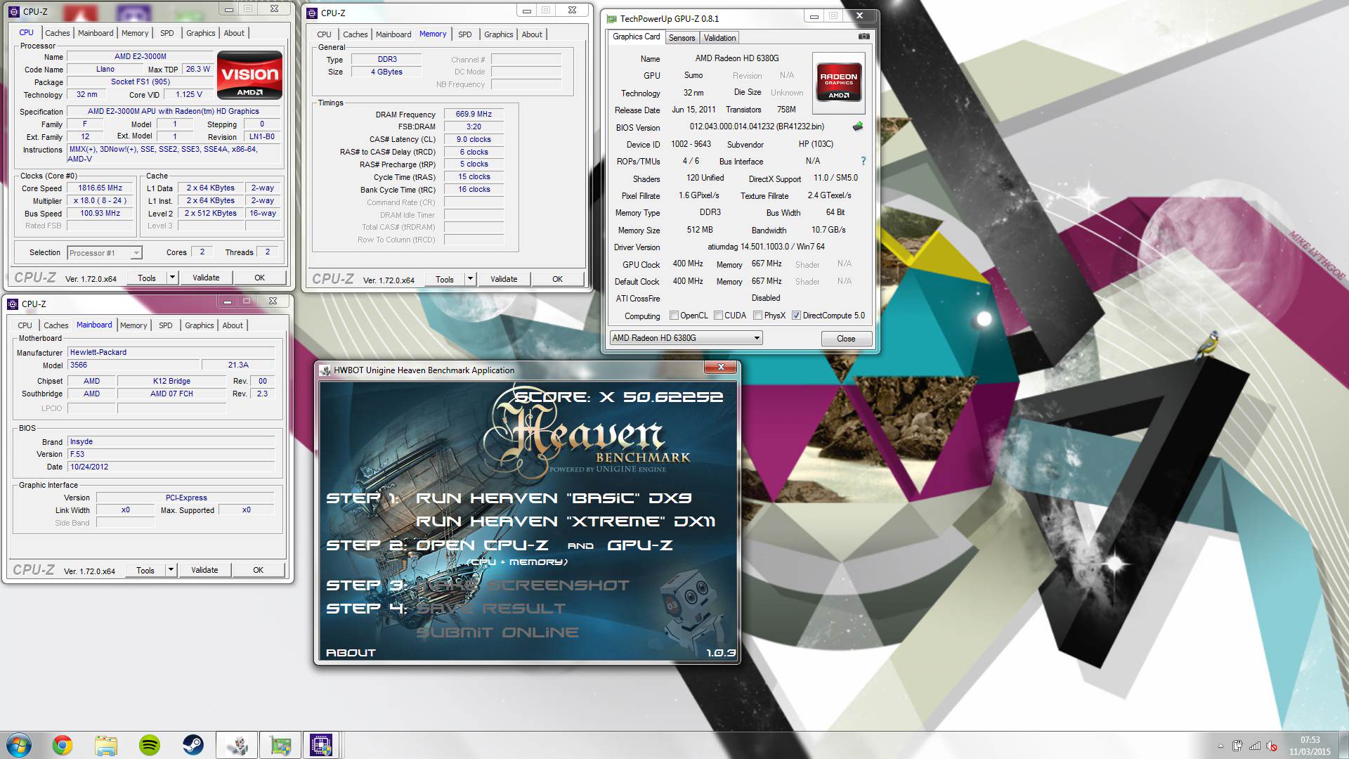The width and height of the screenshot is (1349, 759).
Task: Click the Radeon Graphics logo in GPU-Z
Action: click(838, 83)
